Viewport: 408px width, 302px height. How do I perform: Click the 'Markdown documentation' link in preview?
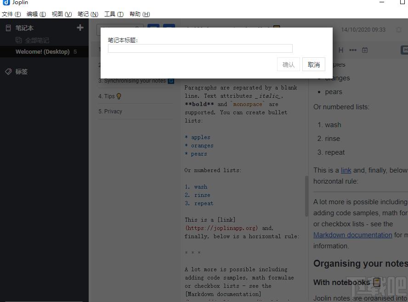[x=352, y=235]
